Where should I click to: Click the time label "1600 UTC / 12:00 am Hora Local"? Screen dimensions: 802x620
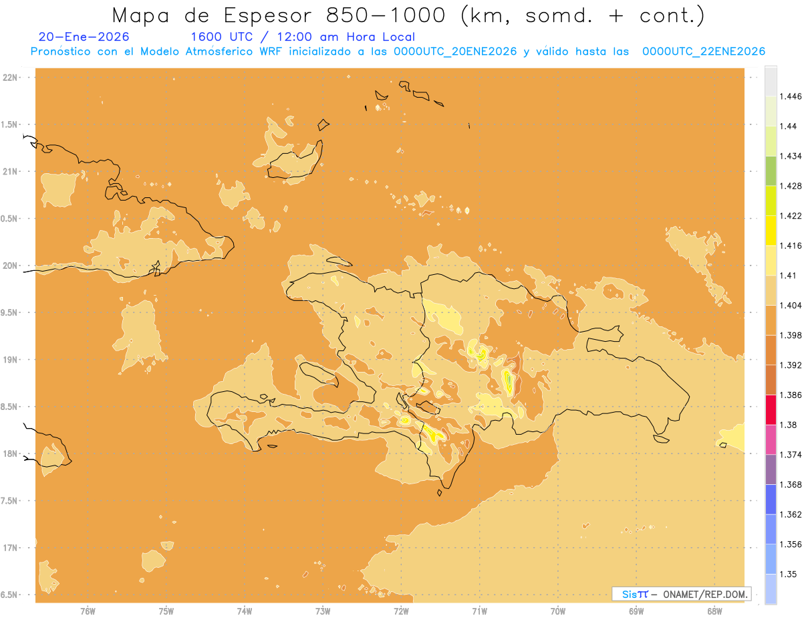(x=303, y=37)
